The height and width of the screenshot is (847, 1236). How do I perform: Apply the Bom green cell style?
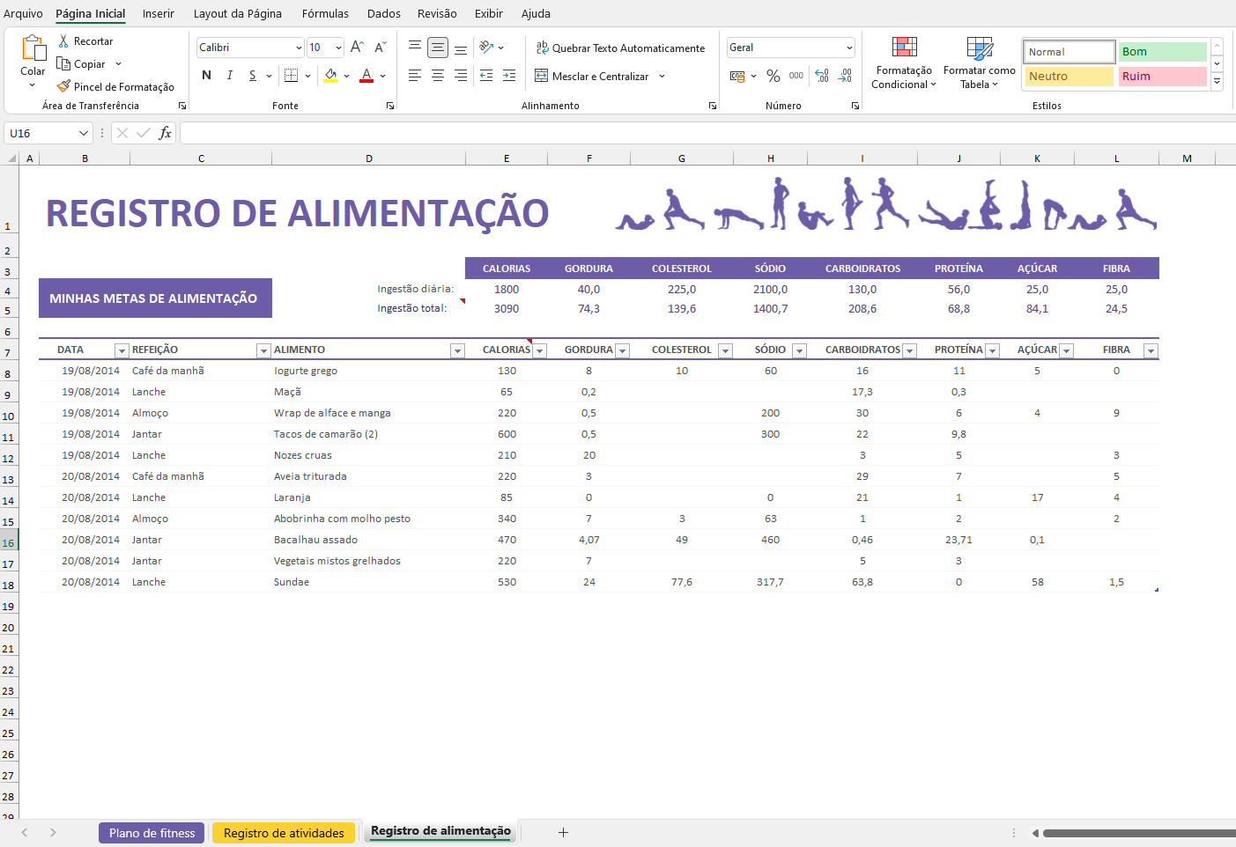[1161, 52]
